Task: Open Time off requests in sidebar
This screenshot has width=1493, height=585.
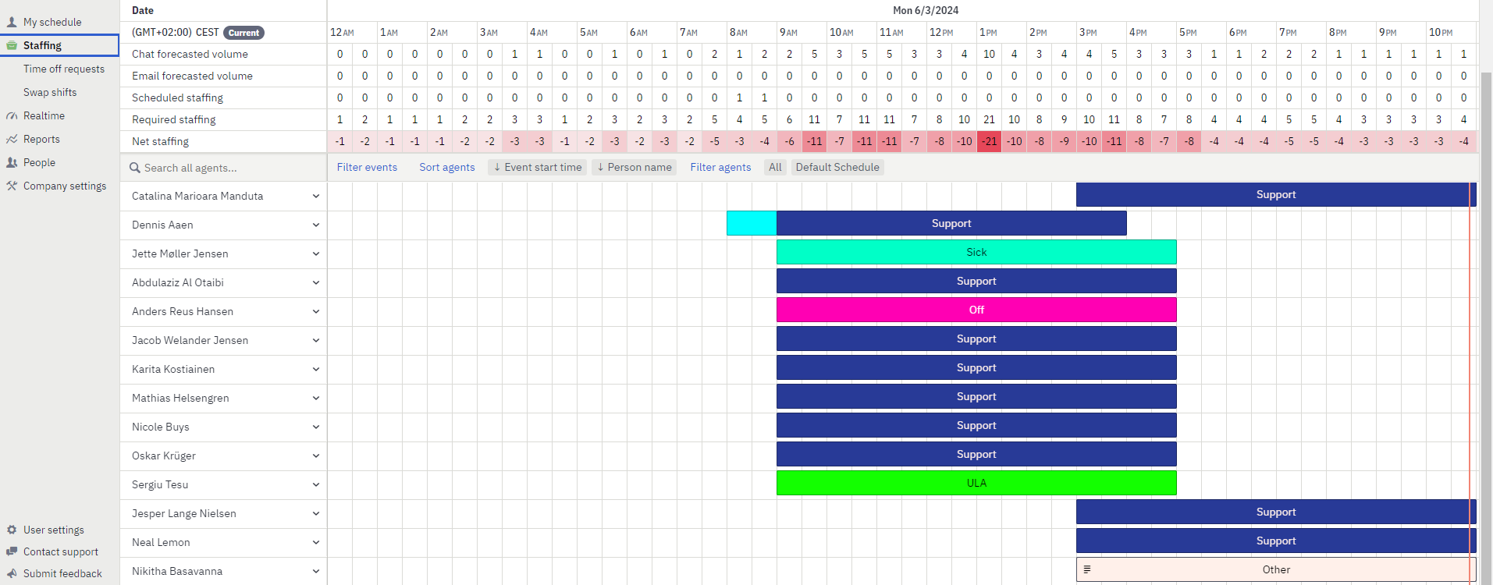Action: 63,69
